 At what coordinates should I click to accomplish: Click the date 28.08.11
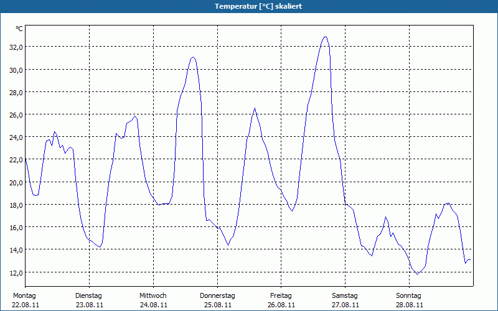(x=410, y=305)
